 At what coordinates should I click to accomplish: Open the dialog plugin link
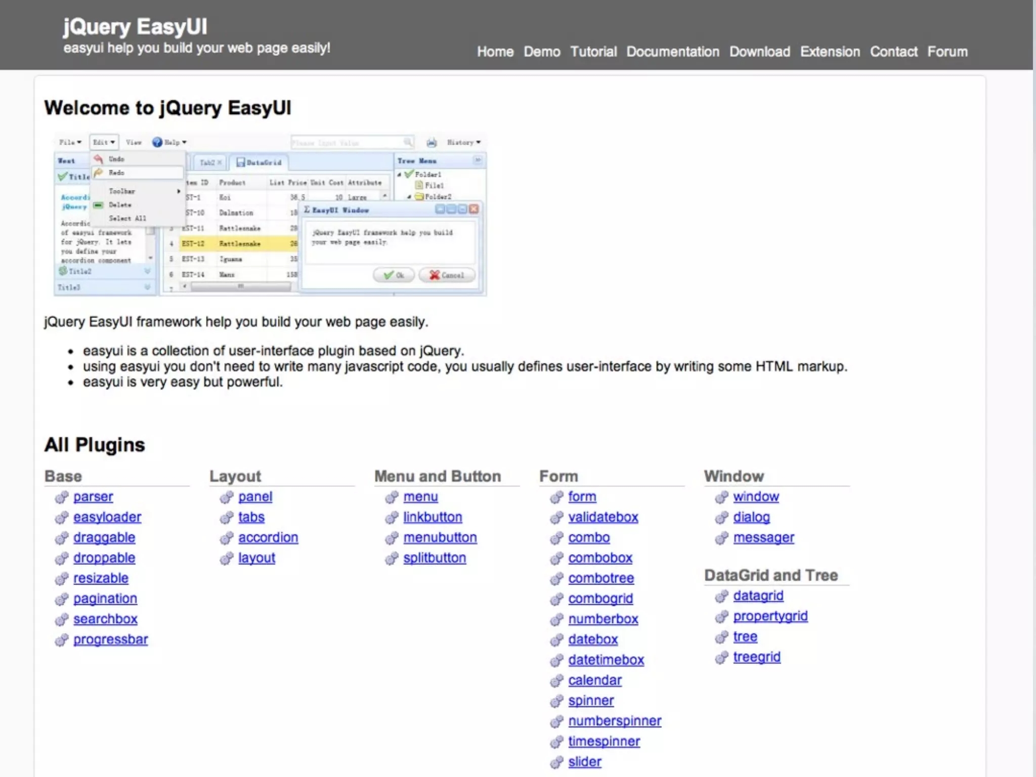tap(751, 517)
